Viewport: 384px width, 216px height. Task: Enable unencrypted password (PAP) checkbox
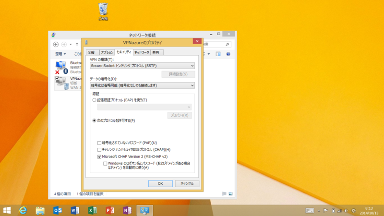click(x=99, y=143)
